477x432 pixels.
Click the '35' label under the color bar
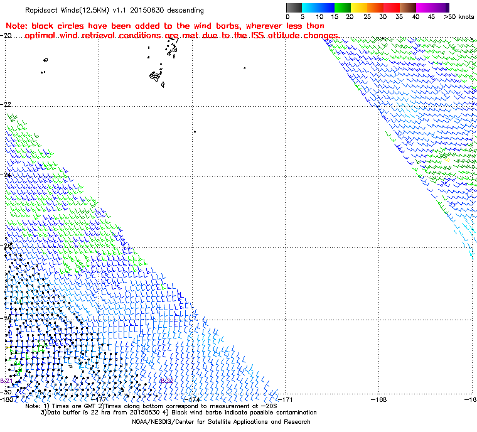click(x=399, y=17)
